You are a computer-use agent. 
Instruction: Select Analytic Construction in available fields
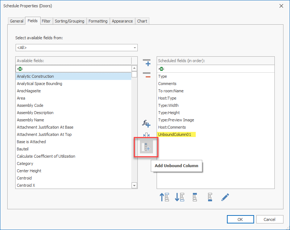74,76
